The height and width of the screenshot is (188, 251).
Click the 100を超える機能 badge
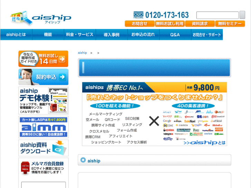(115, 106)
